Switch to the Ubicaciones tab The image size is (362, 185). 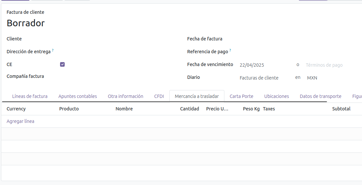tap(277, 96)
